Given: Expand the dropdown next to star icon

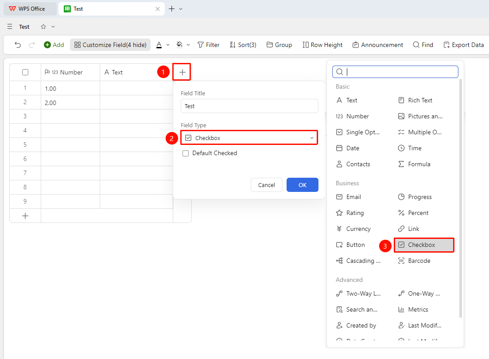Looking at the screenshot, I should (53, 27).
